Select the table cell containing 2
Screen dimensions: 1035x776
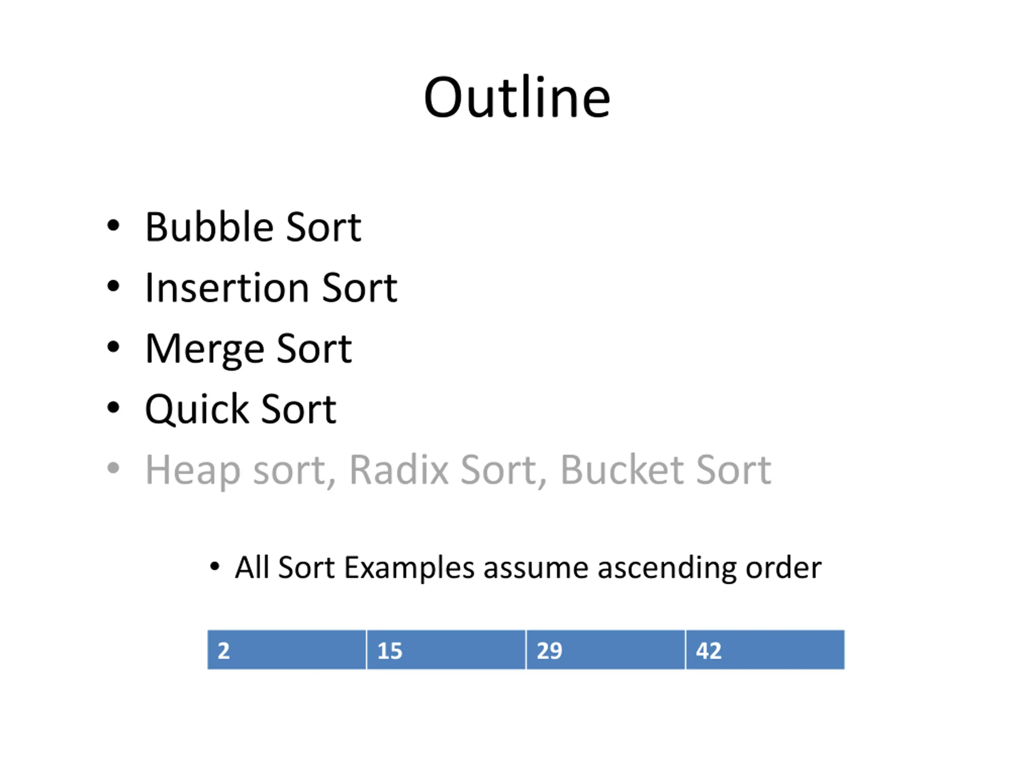(287, 650)
